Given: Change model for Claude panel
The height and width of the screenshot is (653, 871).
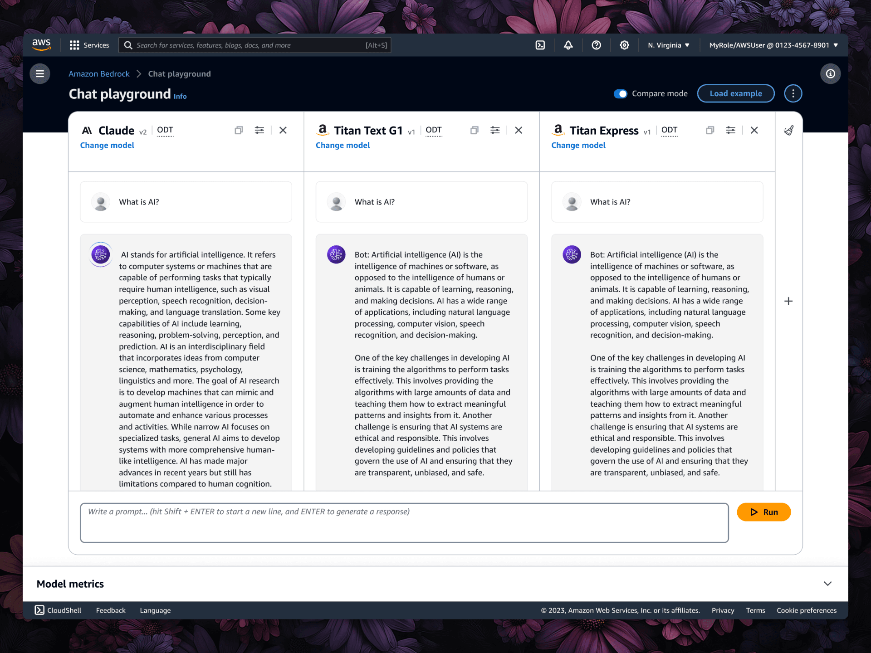Looking at the screenshot, I should click(x=107, y=145).
